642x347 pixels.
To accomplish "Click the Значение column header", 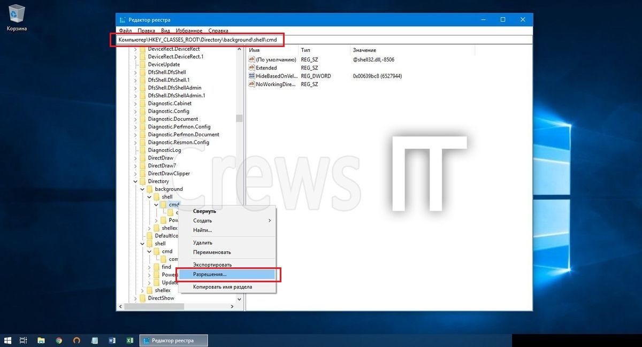I will point(411,50).
